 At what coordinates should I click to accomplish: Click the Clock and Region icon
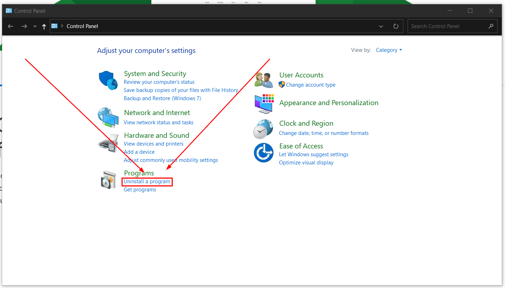(x=263, y=129)
